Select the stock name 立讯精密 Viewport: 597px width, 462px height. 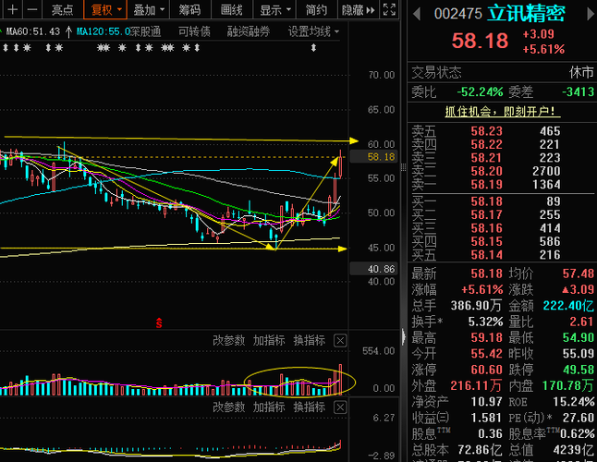(527, 14)
